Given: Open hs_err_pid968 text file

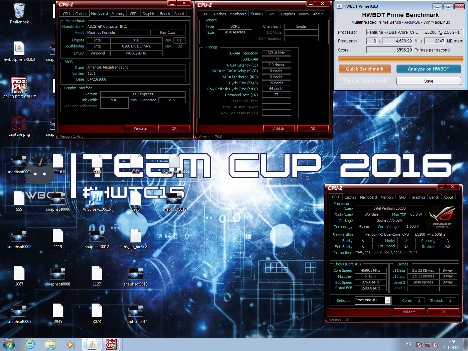Looking at the screenshot, I should [x=136, y=239].
